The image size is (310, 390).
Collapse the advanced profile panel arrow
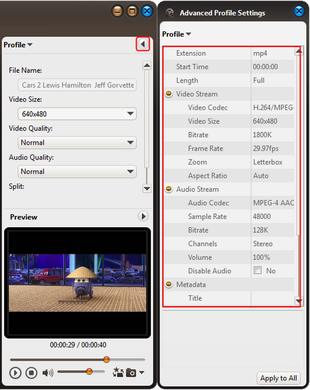pos(143,44)
